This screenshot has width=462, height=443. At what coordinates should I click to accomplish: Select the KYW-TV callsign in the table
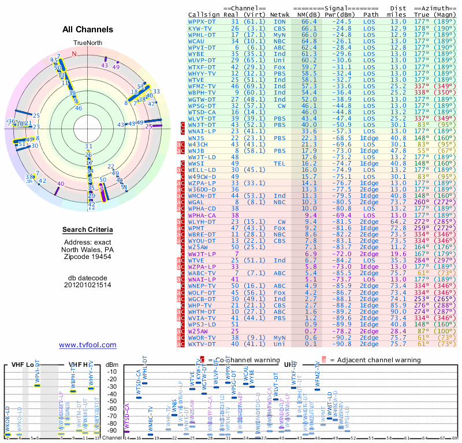[200, 27]
